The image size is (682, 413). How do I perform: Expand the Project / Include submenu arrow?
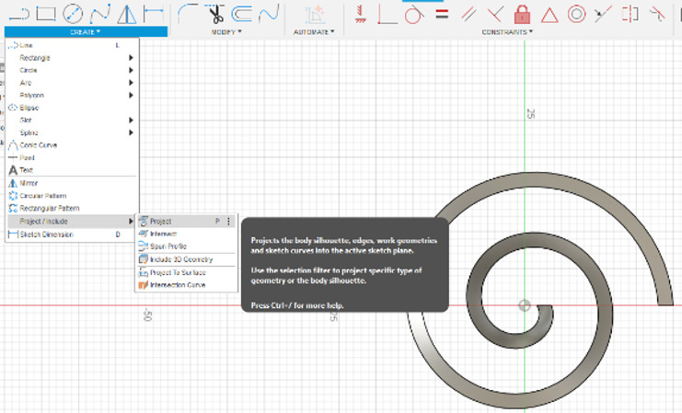pos(131,222)
